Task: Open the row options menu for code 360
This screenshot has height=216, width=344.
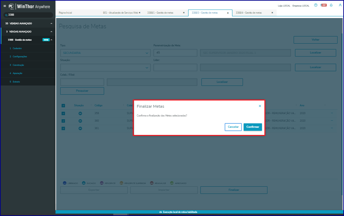Action: 332,120
